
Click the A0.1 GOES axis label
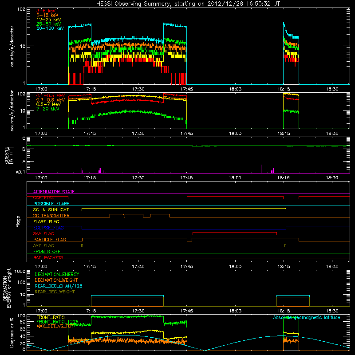pyautogui.click(x=20, y=172)
